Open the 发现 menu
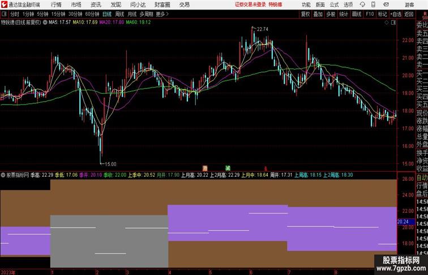428x275 pixels. pyautogui.click(x=115, y=5)
